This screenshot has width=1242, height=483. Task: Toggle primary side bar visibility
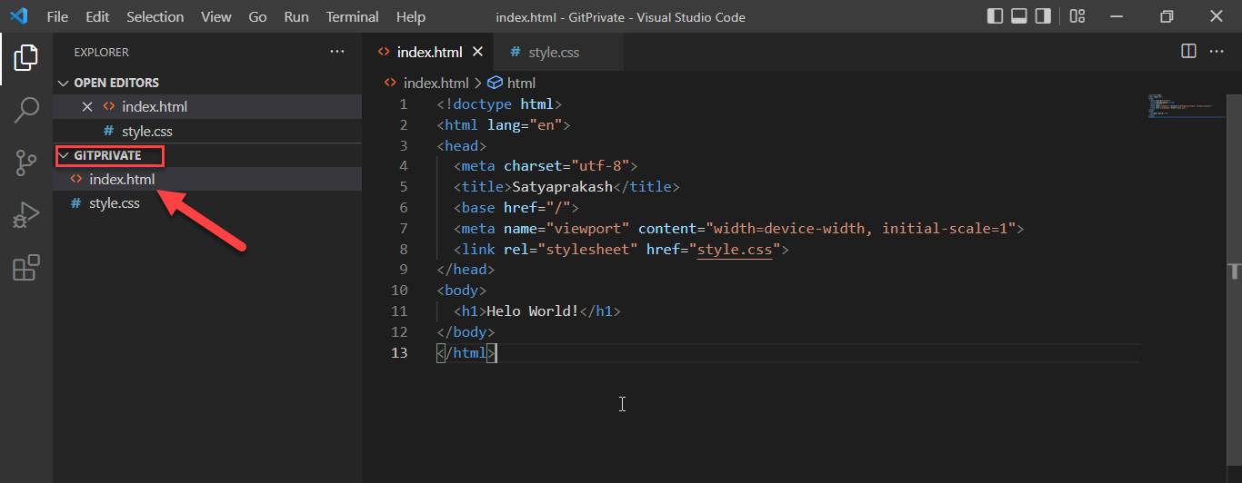point(995,16)
